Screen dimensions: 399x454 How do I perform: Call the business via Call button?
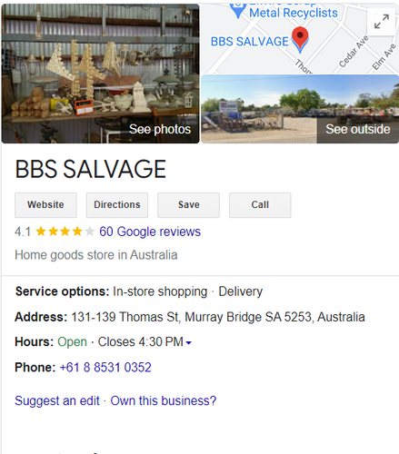(260, 205)
